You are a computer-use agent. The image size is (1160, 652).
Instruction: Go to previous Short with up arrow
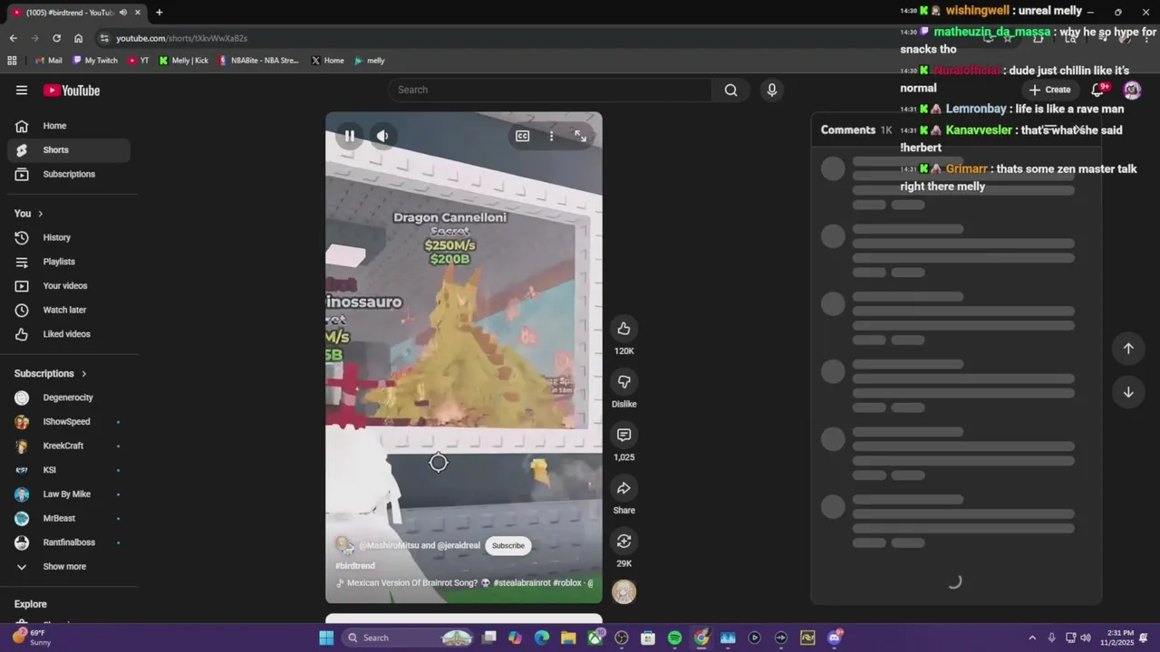pyautogui.click(x=1128, y=349)
